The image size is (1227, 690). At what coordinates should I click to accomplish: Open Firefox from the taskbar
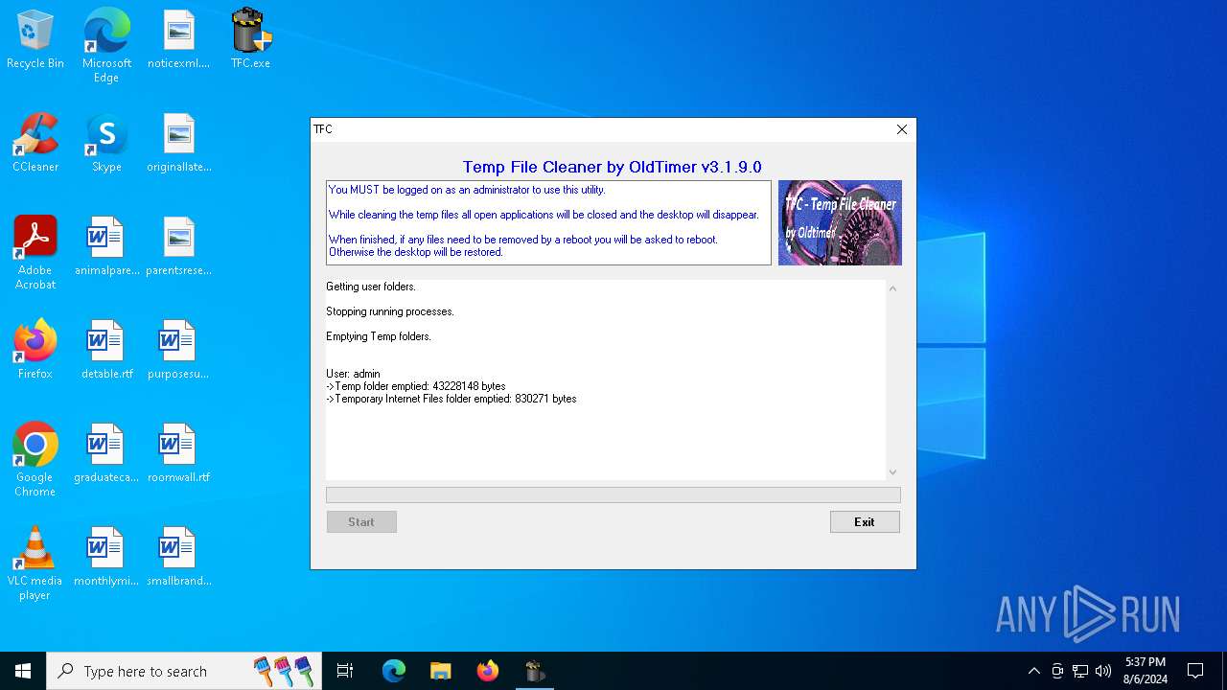click(487, 671)
